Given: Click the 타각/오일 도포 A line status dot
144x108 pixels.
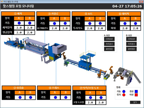Looking at the screenshot, I should [x=90, y=97].
